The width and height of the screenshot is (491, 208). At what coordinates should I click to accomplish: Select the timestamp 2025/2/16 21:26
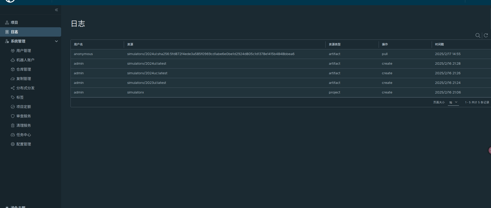[x=448, y=73]
